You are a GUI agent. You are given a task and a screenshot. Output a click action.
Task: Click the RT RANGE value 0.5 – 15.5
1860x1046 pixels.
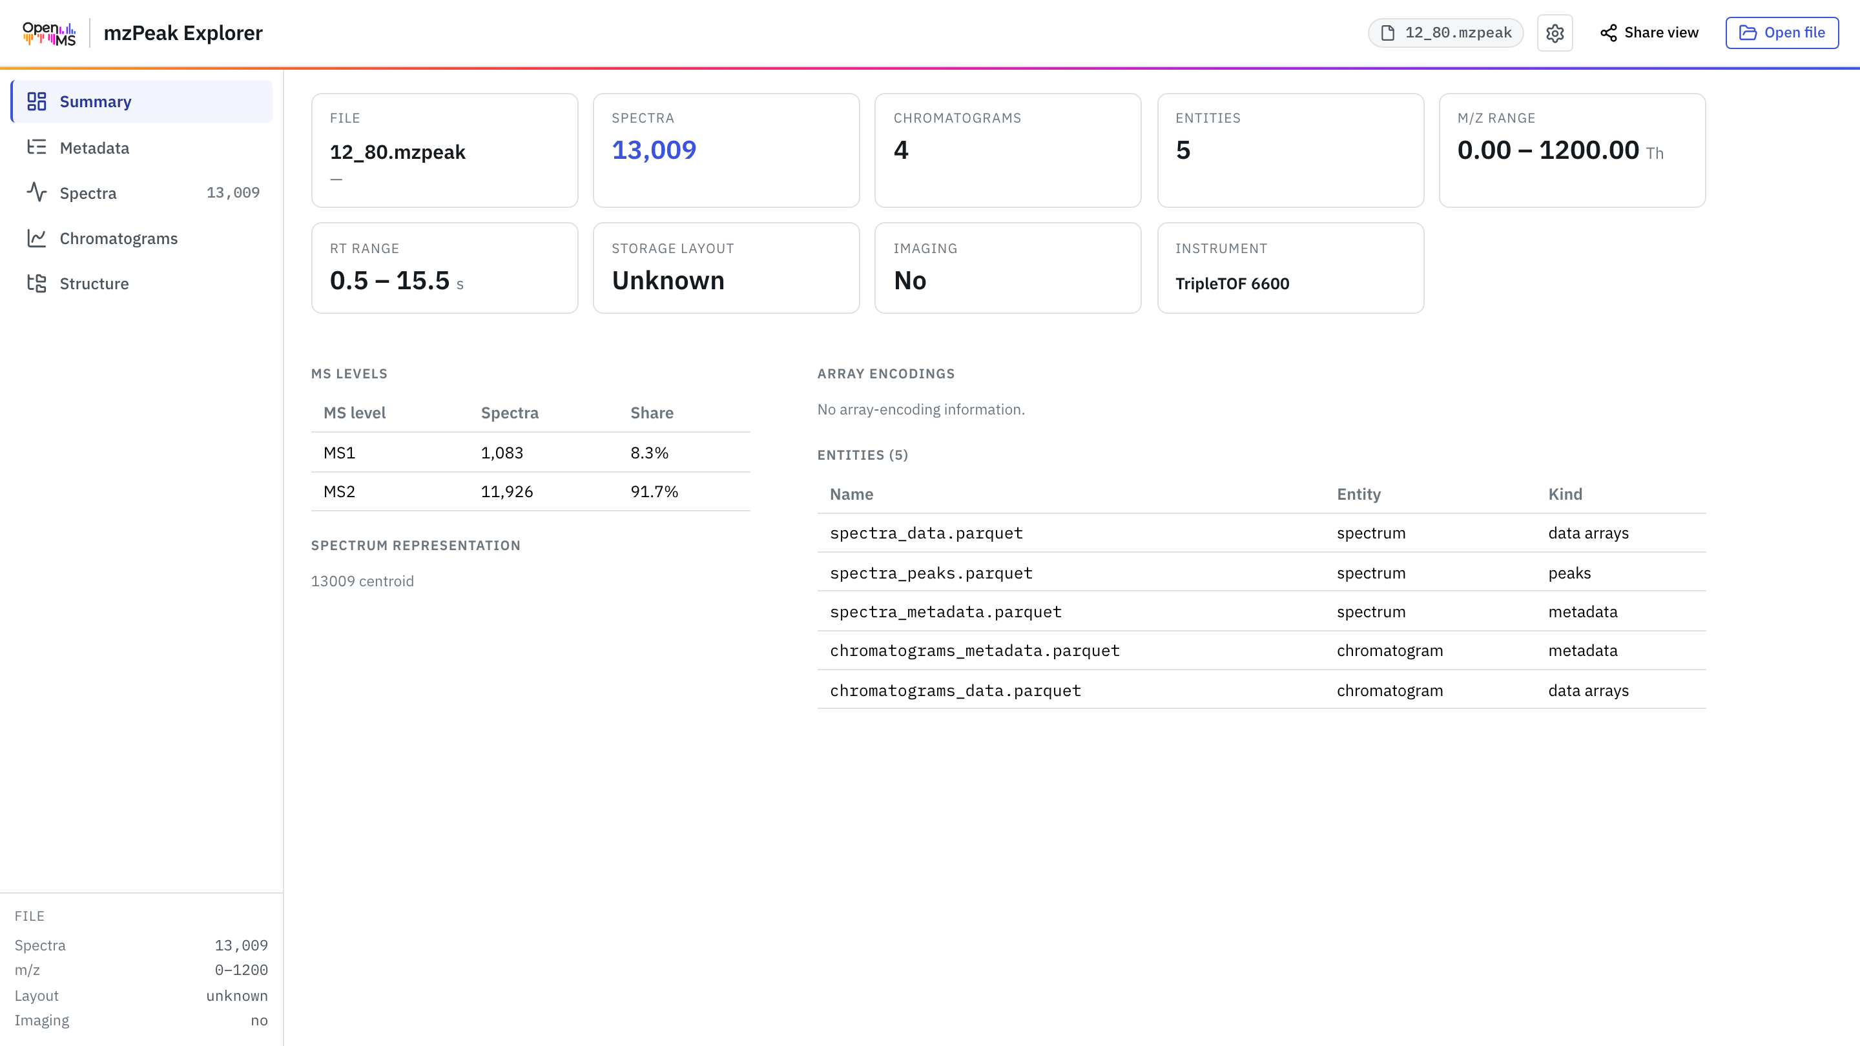click(389, 280)
